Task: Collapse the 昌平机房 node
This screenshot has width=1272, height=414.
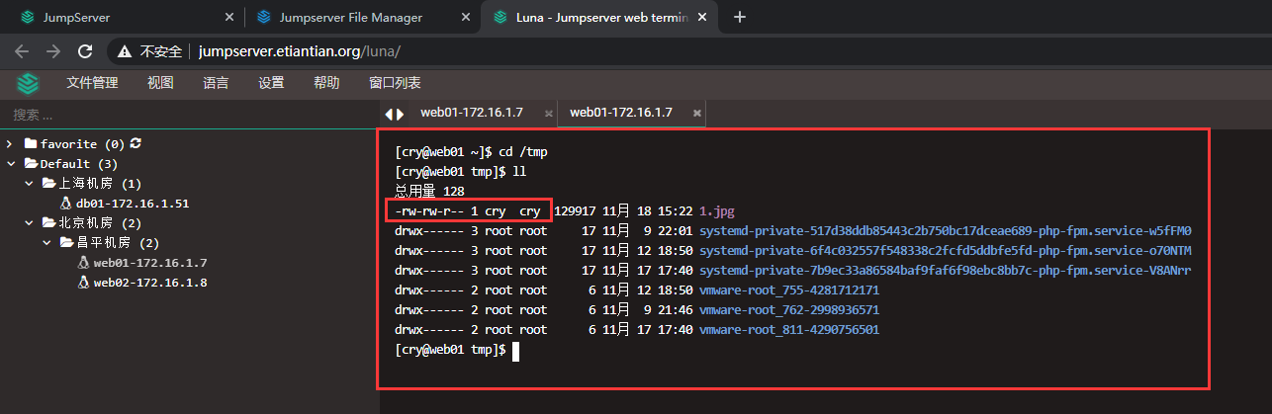Action: click(x=45, y=243)
